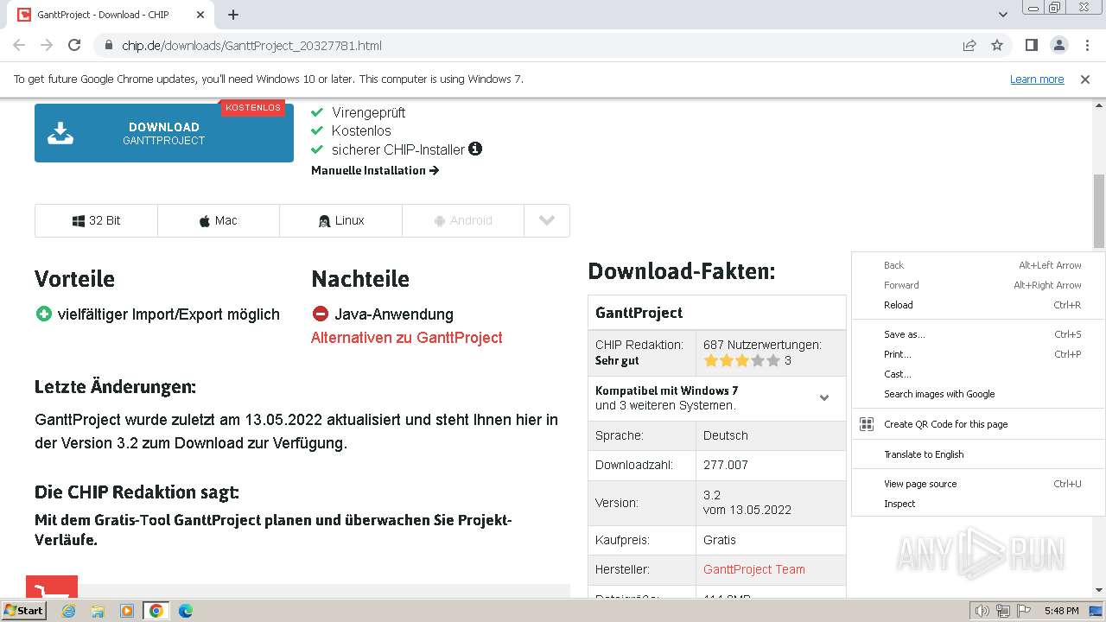Click the Downloadzahl value 277.007
Viewport: 1106px width, 622px height.
(x=726, y=465)
